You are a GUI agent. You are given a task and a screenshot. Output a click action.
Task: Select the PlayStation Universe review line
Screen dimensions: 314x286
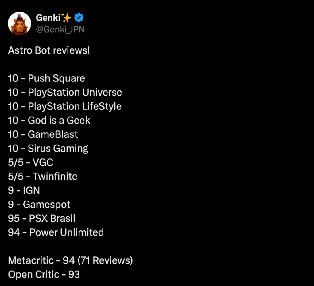click(65, 92)
